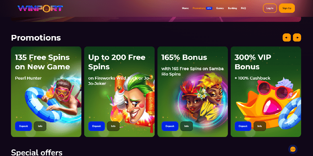Open the live chat bubble icon
This screenshot has width=313, height=156.
pos(293,149)
